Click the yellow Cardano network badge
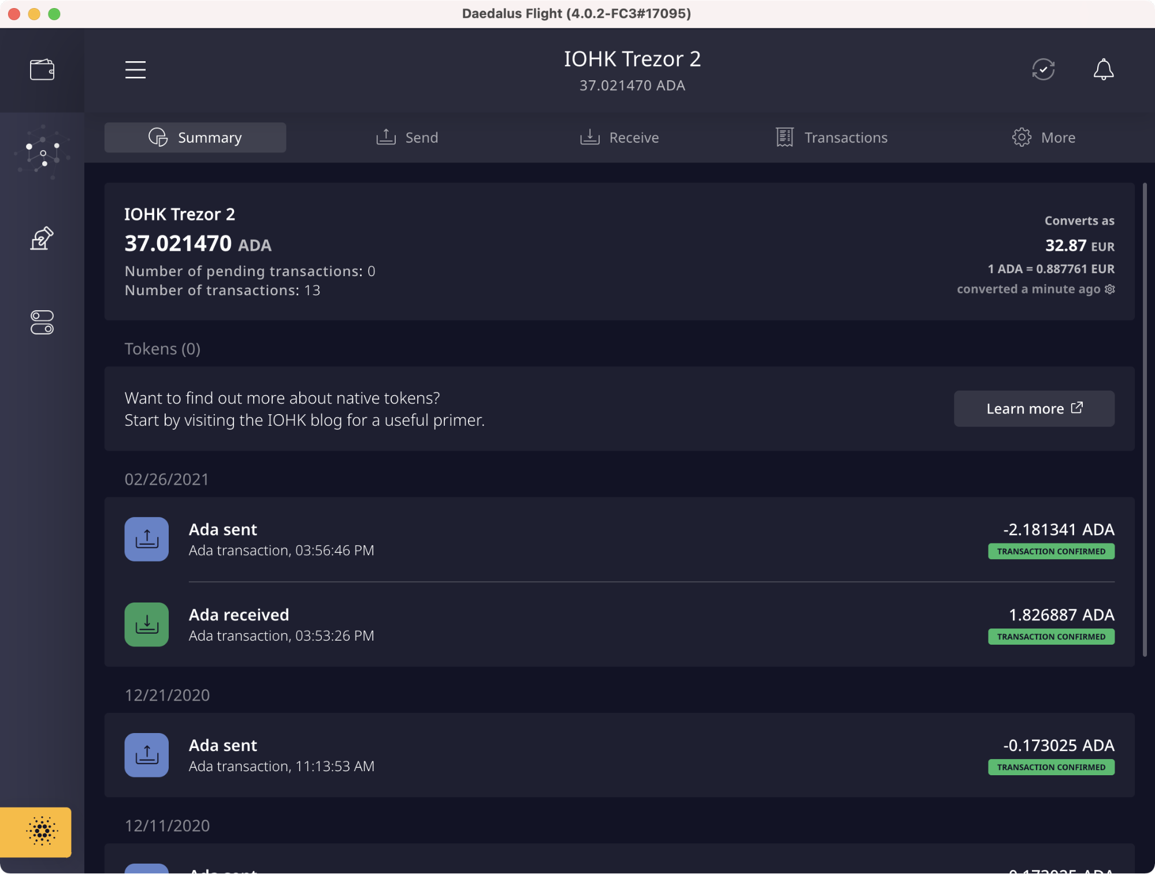Viewport: 1155px width, 874px height. point(36,832)
